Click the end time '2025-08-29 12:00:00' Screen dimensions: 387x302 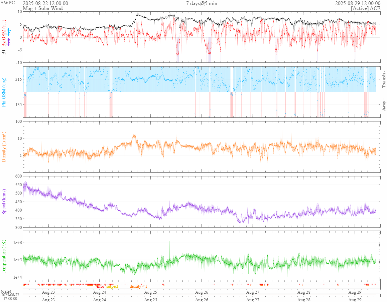358,3
